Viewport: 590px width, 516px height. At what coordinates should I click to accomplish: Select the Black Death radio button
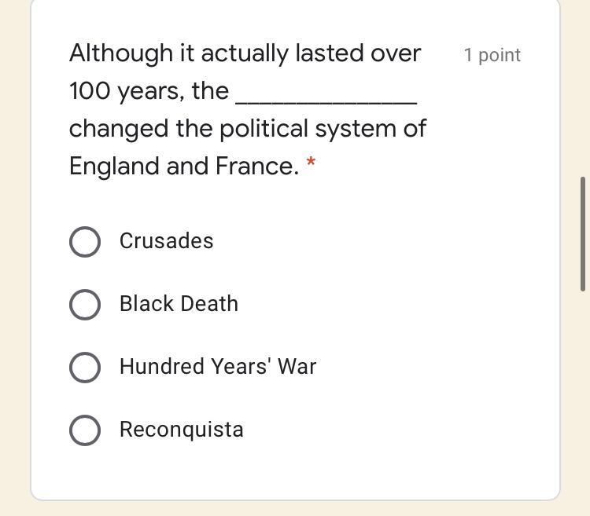point(85,305)
